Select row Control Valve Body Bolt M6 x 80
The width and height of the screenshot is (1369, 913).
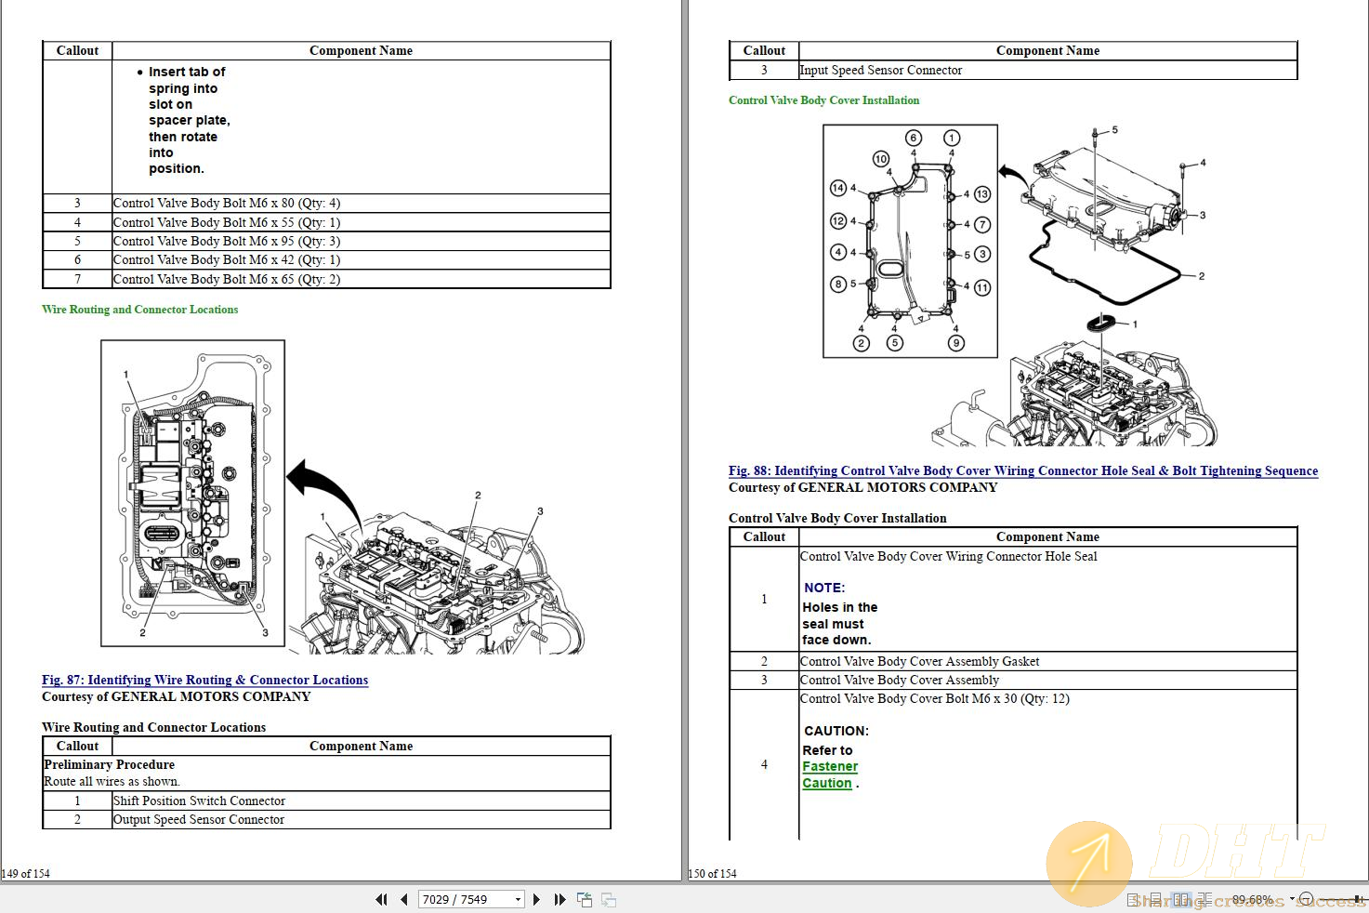326,203
